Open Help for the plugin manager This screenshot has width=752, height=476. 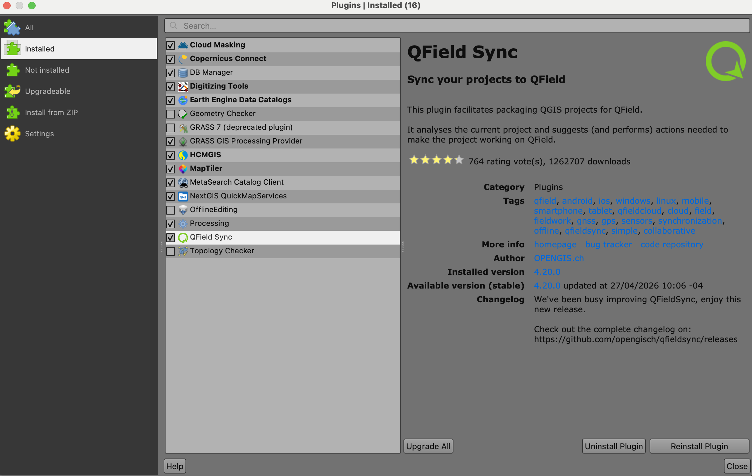[x=175, y=466]
